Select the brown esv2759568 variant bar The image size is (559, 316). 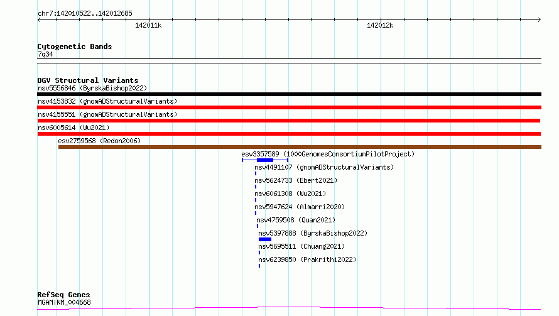coord(300,147)
